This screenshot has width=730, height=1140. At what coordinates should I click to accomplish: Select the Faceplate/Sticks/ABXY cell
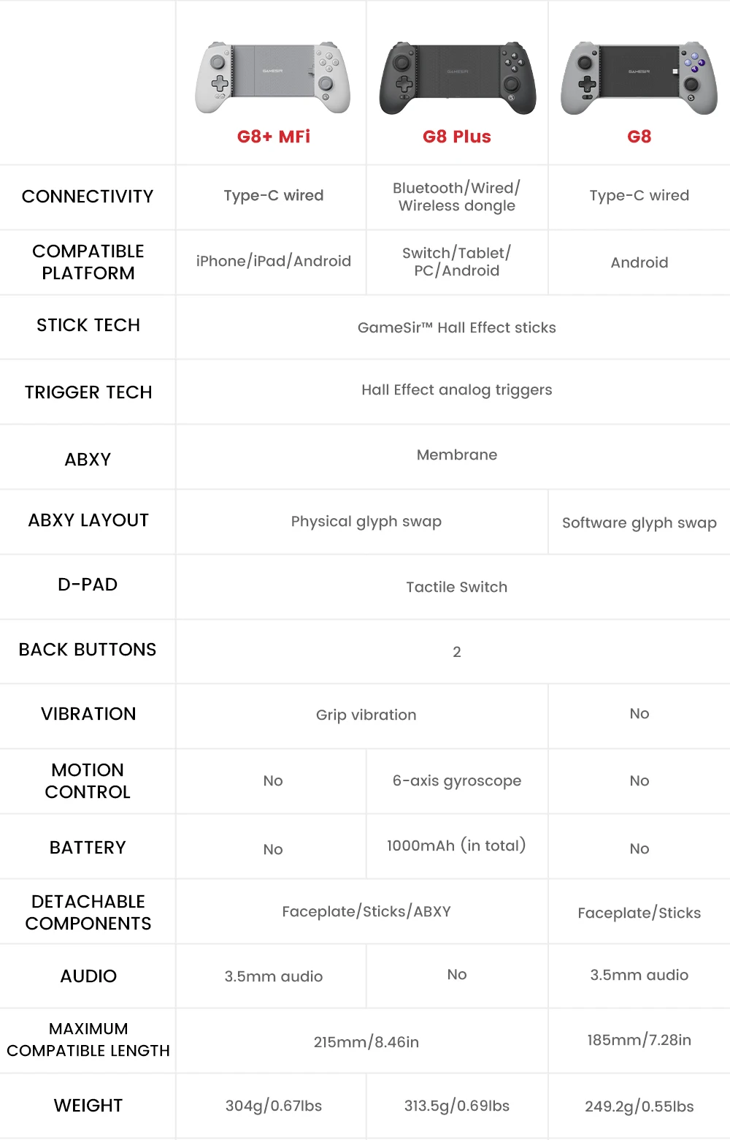tap(366, 912)
